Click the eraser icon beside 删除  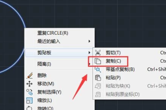(30, 75)
